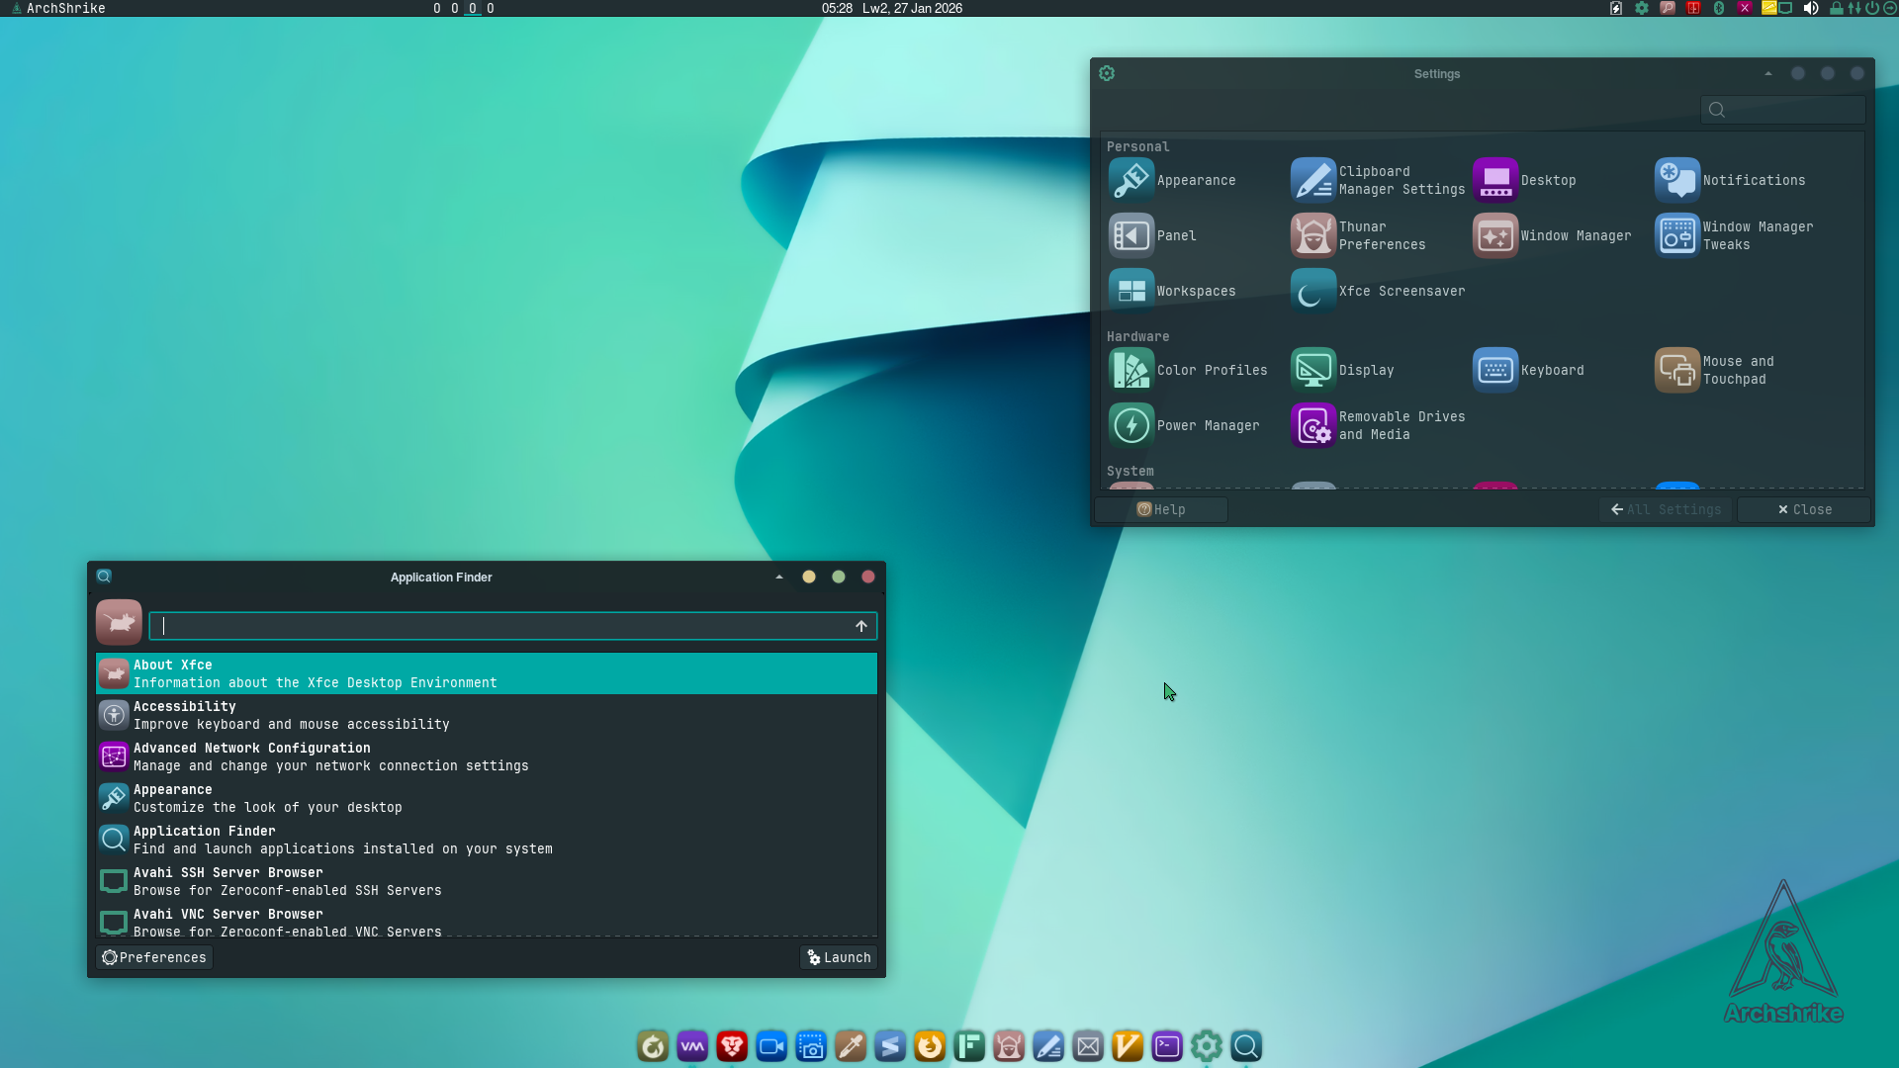The height and width of the screenshot is (1068, 1899).
Task: Launch Firefox from the dock
Action: tap(930, 1046)
